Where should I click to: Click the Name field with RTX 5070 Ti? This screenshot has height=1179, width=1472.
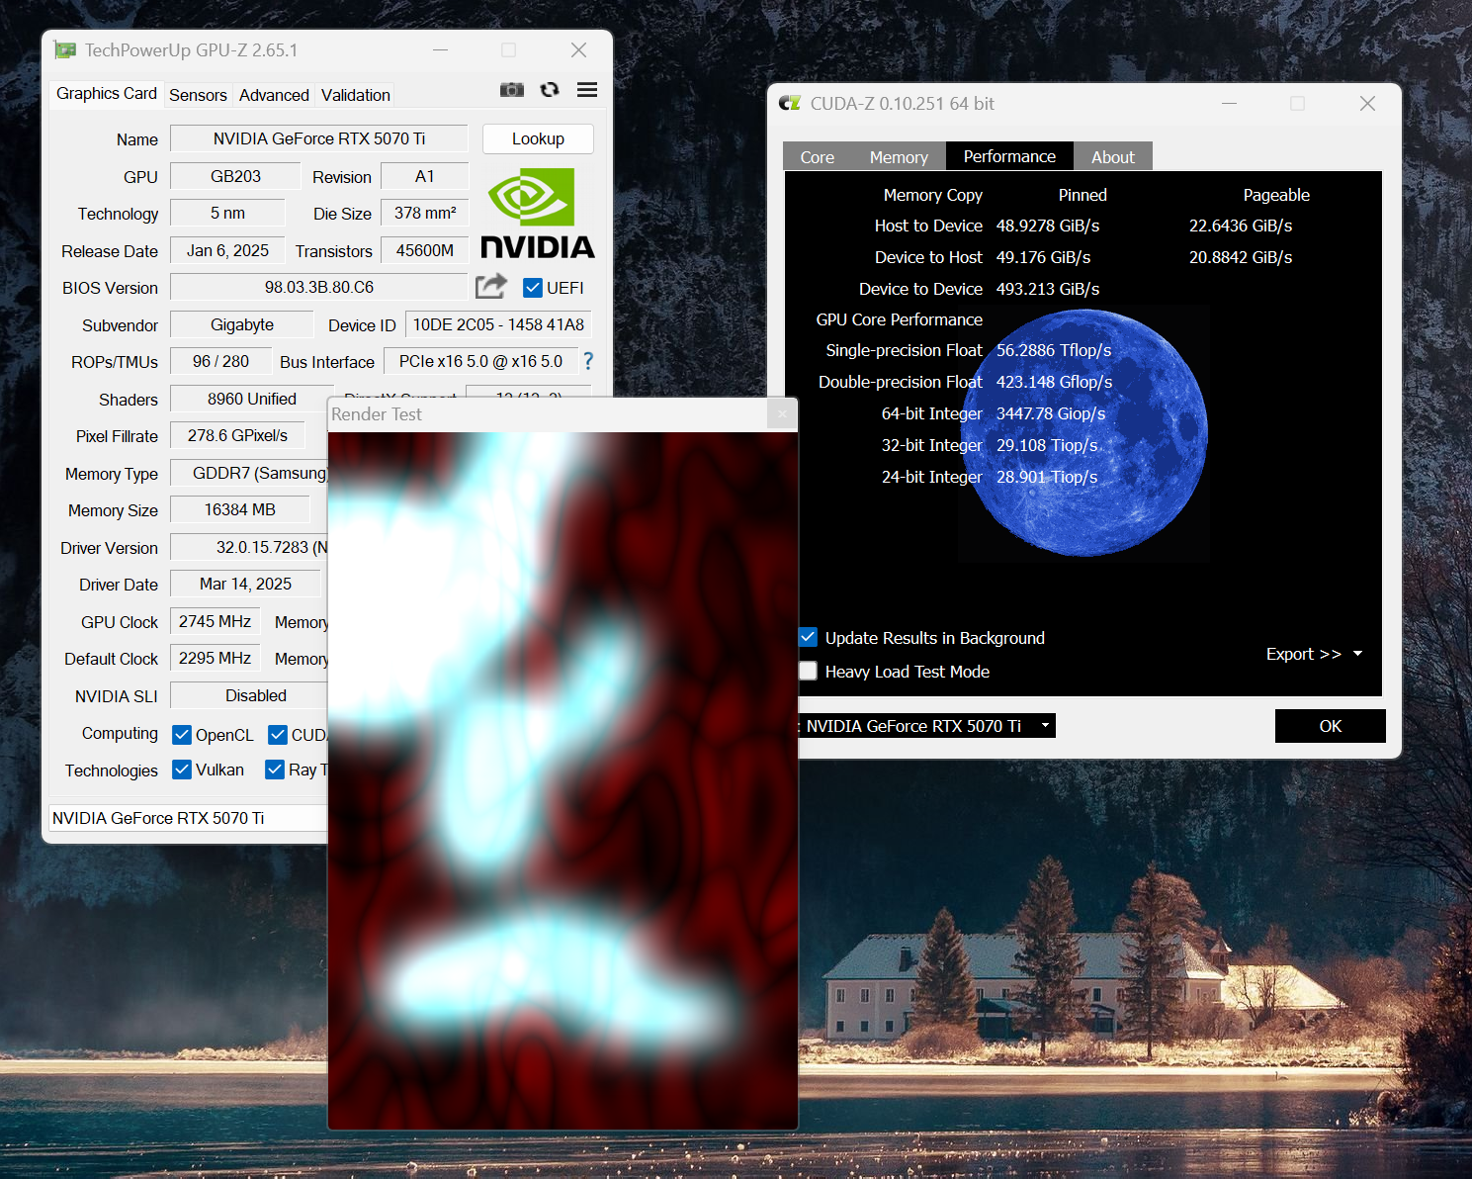point(319,138)
